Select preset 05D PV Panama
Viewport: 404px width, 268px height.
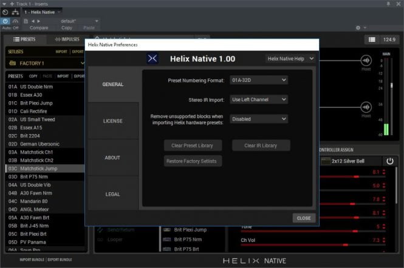[44, 242]
